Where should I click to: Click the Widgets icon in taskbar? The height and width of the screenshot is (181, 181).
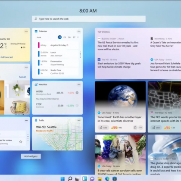(x=85, y=178)
